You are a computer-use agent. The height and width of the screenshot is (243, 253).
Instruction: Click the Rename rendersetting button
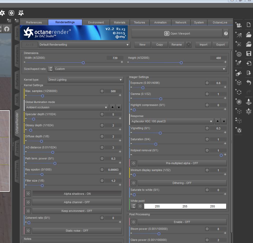tap(177, 45)
